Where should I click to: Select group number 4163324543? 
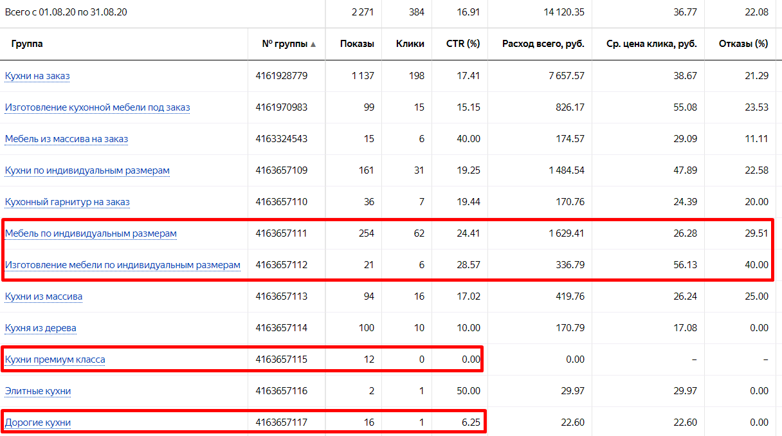click(282, 139)
